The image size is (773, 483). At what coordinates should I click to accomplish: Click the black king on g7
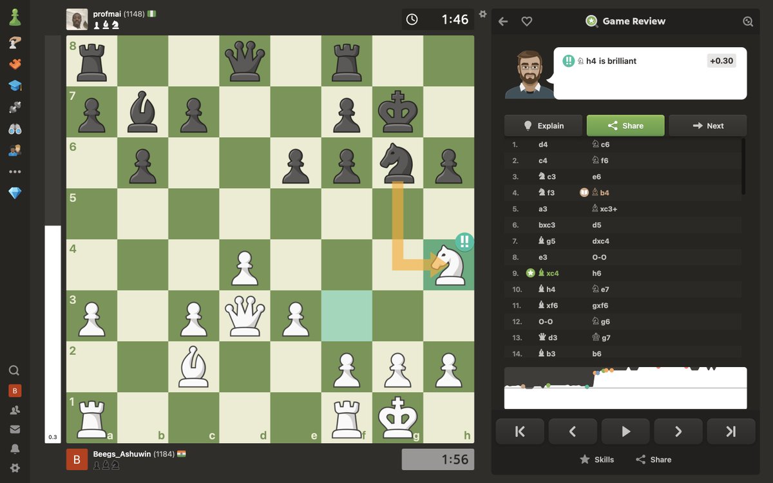[x=397, y=112]
